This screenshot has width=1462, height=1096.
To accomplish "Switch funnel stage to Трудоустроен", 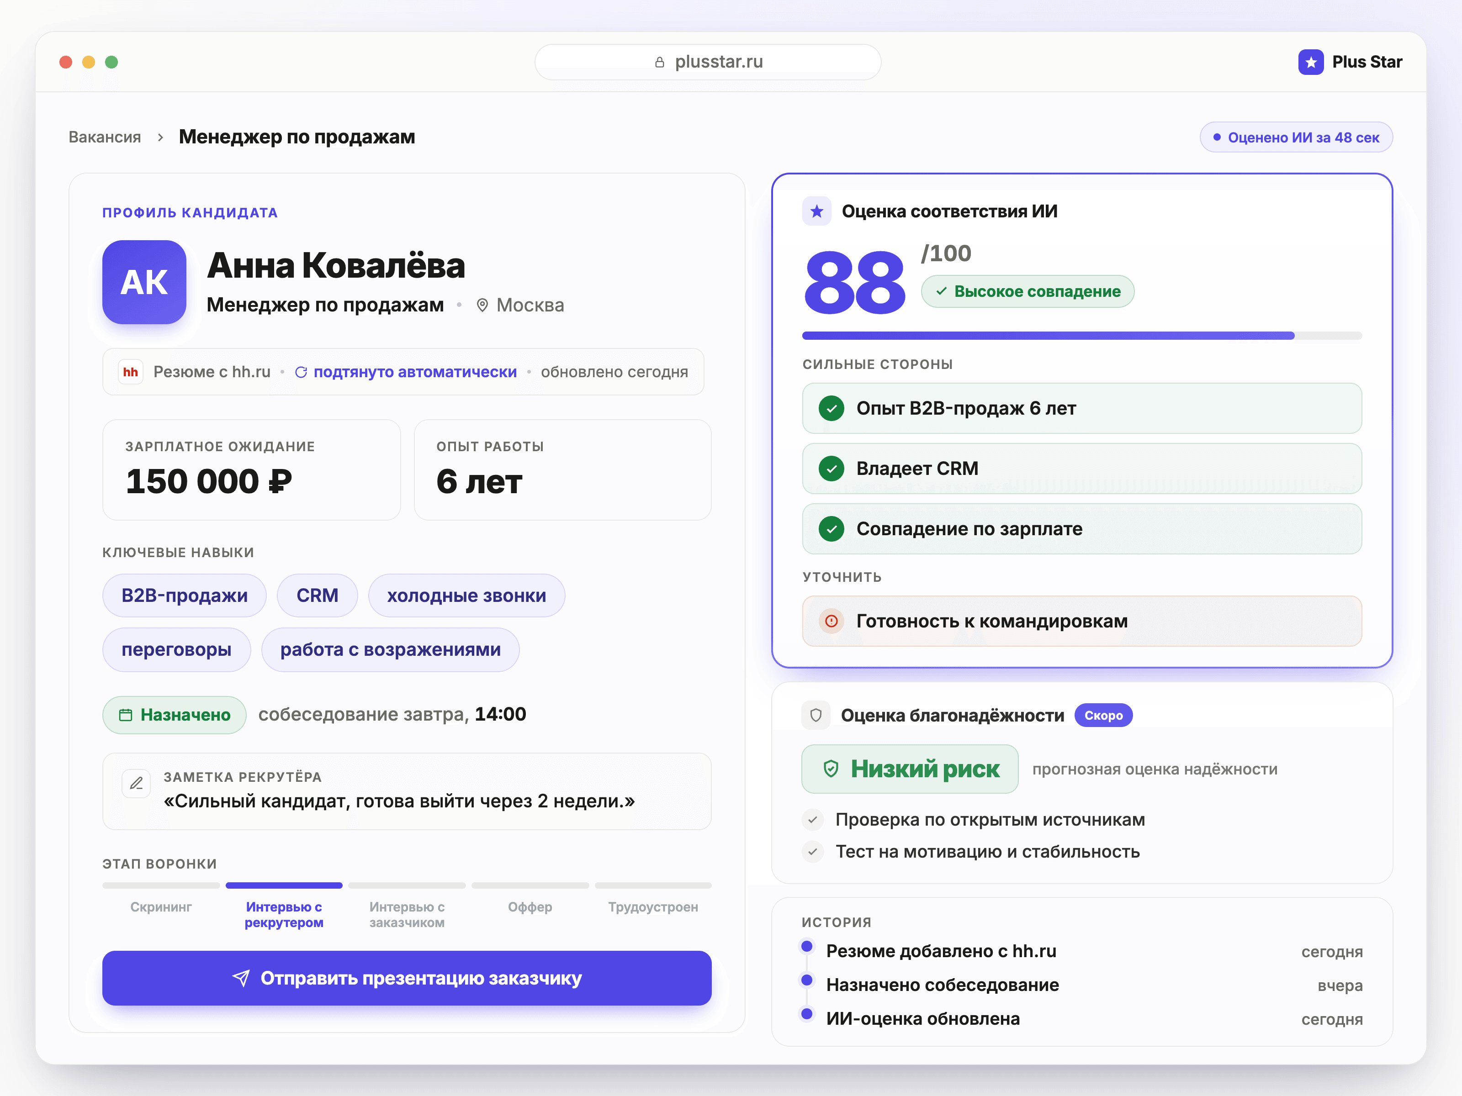I will (653, 907).
